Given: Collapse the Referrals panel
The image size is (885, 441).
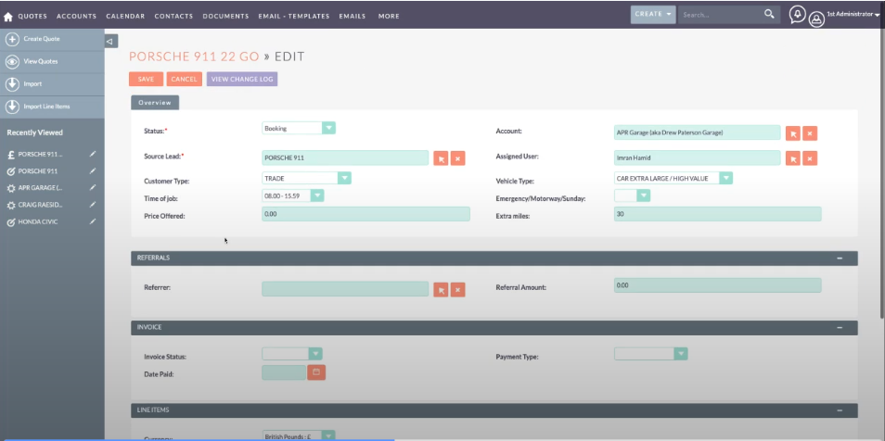Looking at the screenshot, I should coord(840,258).
